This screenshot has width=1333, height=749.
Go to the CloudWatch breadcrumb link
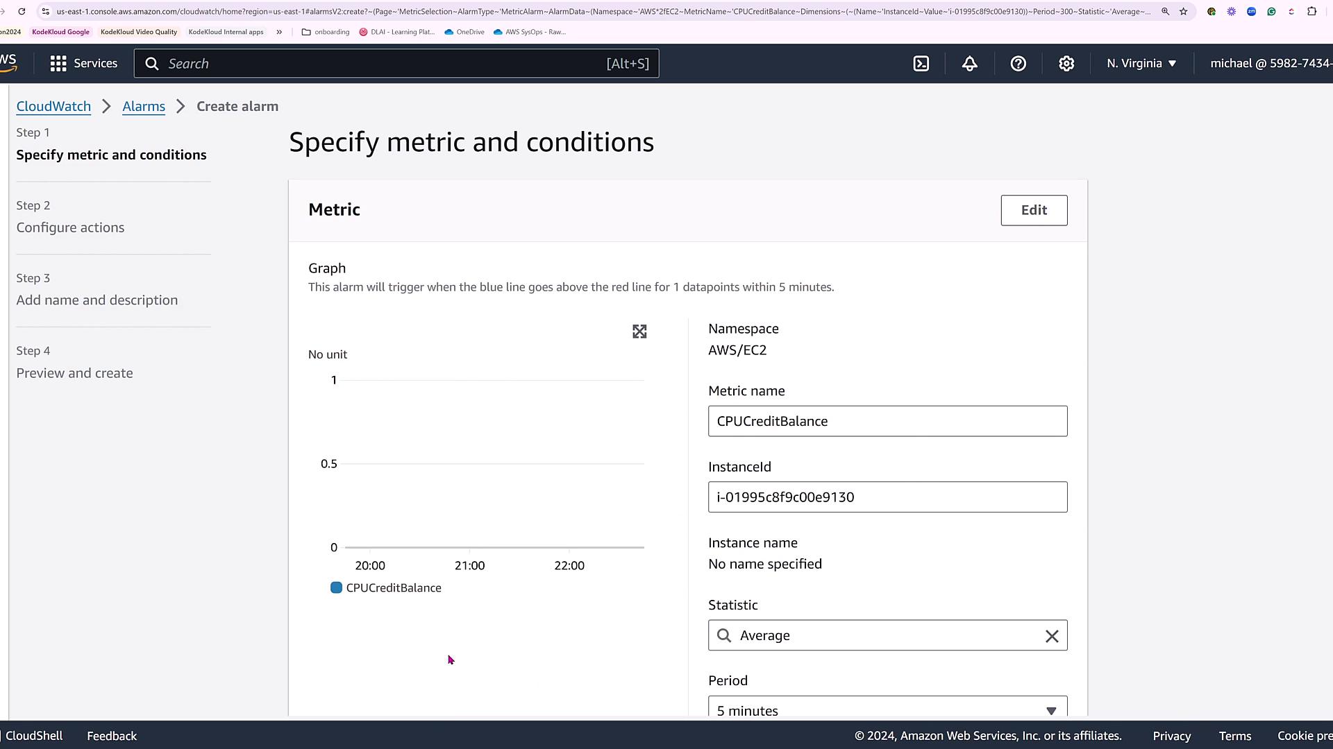point(53,106)
